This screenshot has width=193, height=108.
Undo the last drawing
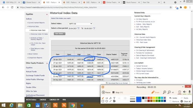[173, 98]
